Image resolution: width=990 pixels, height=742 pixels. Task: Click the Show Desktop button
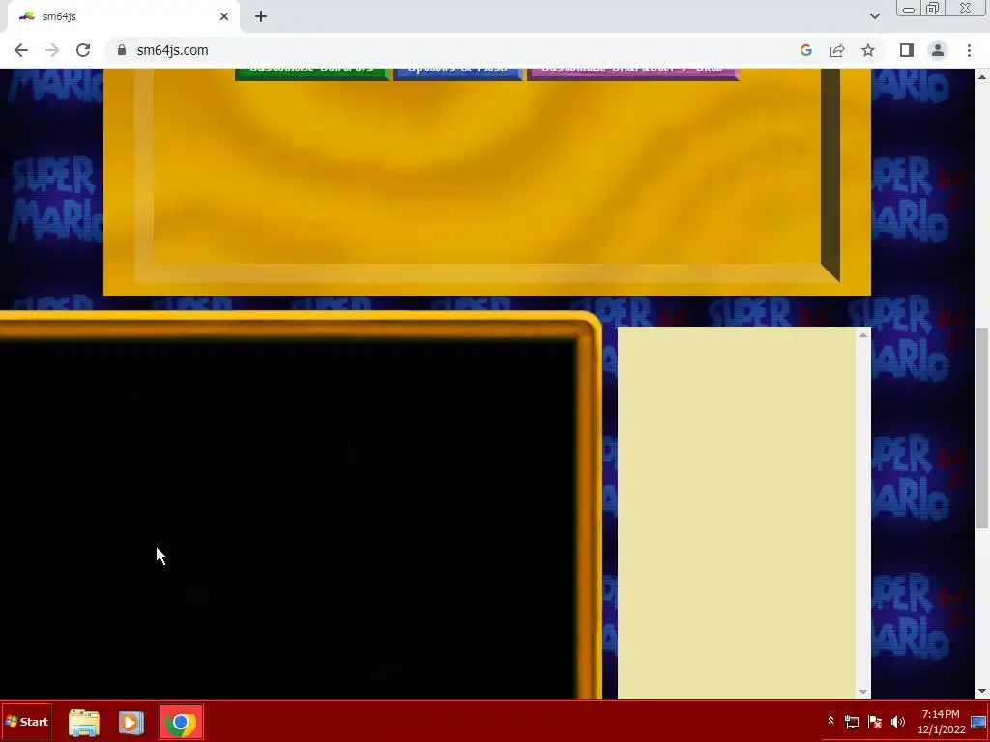978,722
